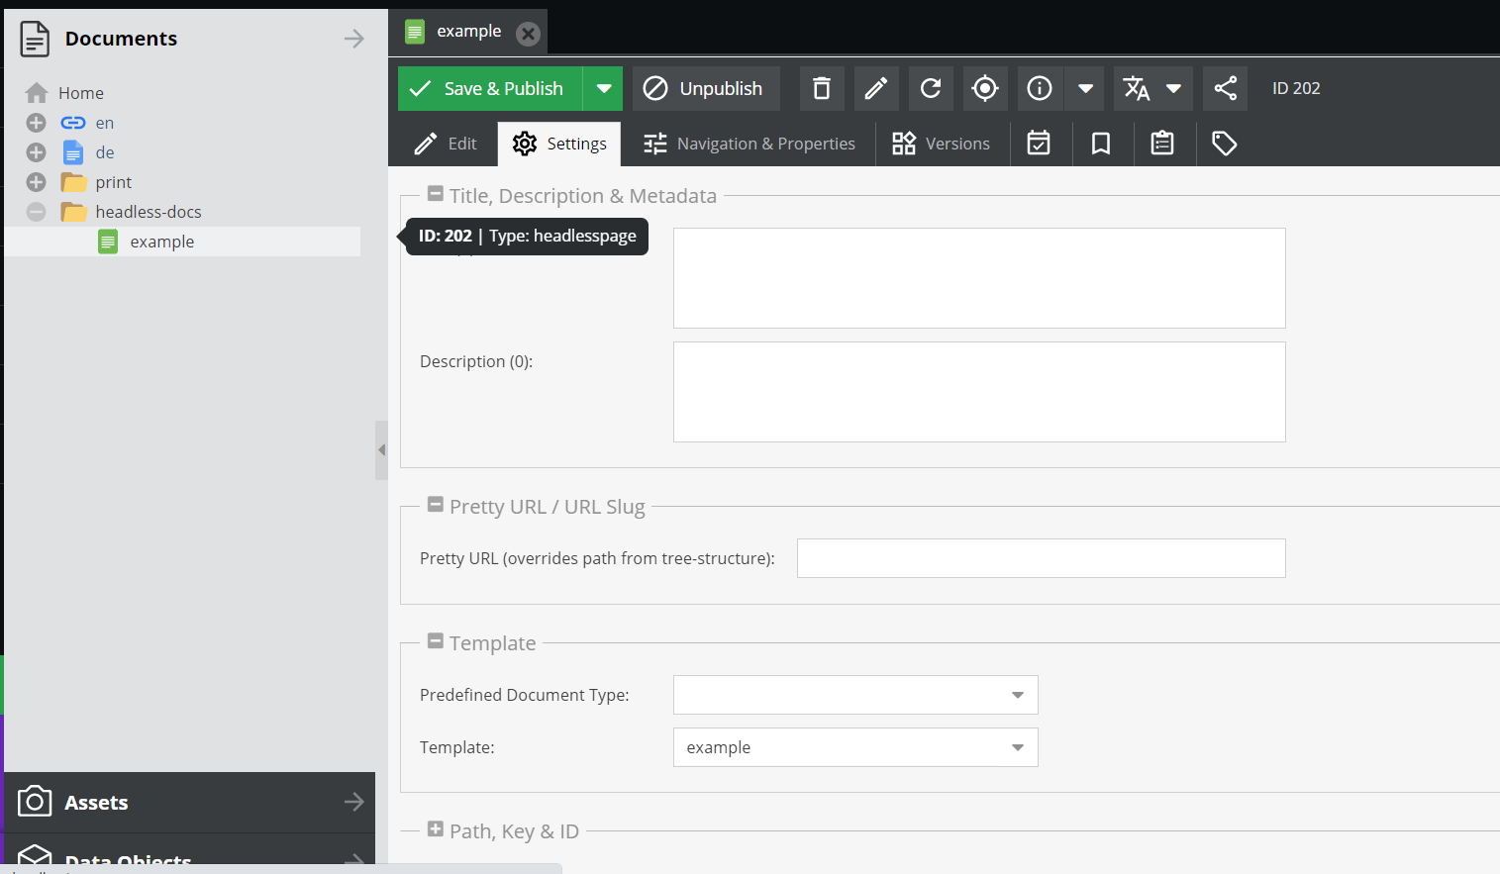The height and width of the screenshot is (874, 1500).
Task: Click the Unpublish button
Action: (x=706, y=89)
